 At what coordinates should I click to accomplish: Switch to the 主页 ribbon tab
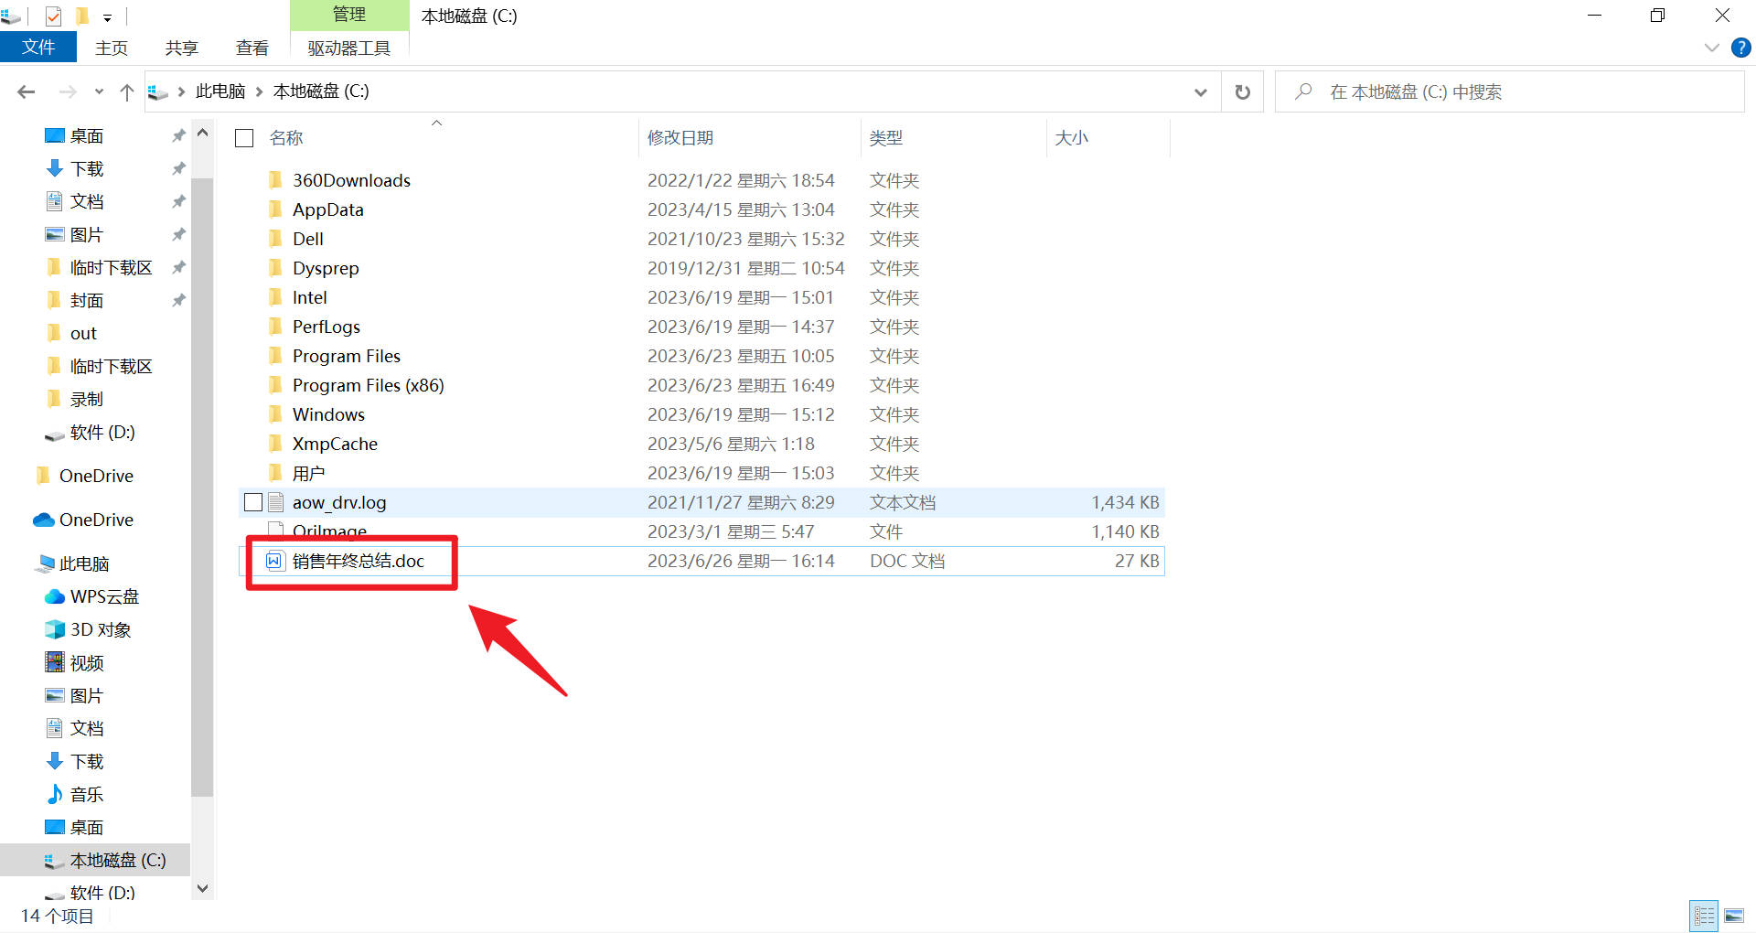pyautogui.click(x=112, y=48)
